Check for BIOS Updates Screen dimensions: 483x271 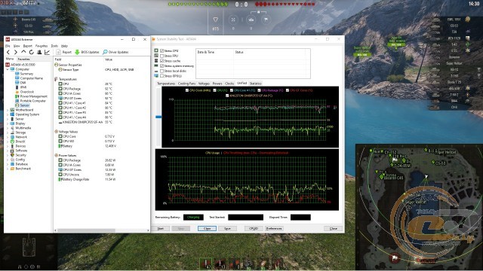coord(88,52)
